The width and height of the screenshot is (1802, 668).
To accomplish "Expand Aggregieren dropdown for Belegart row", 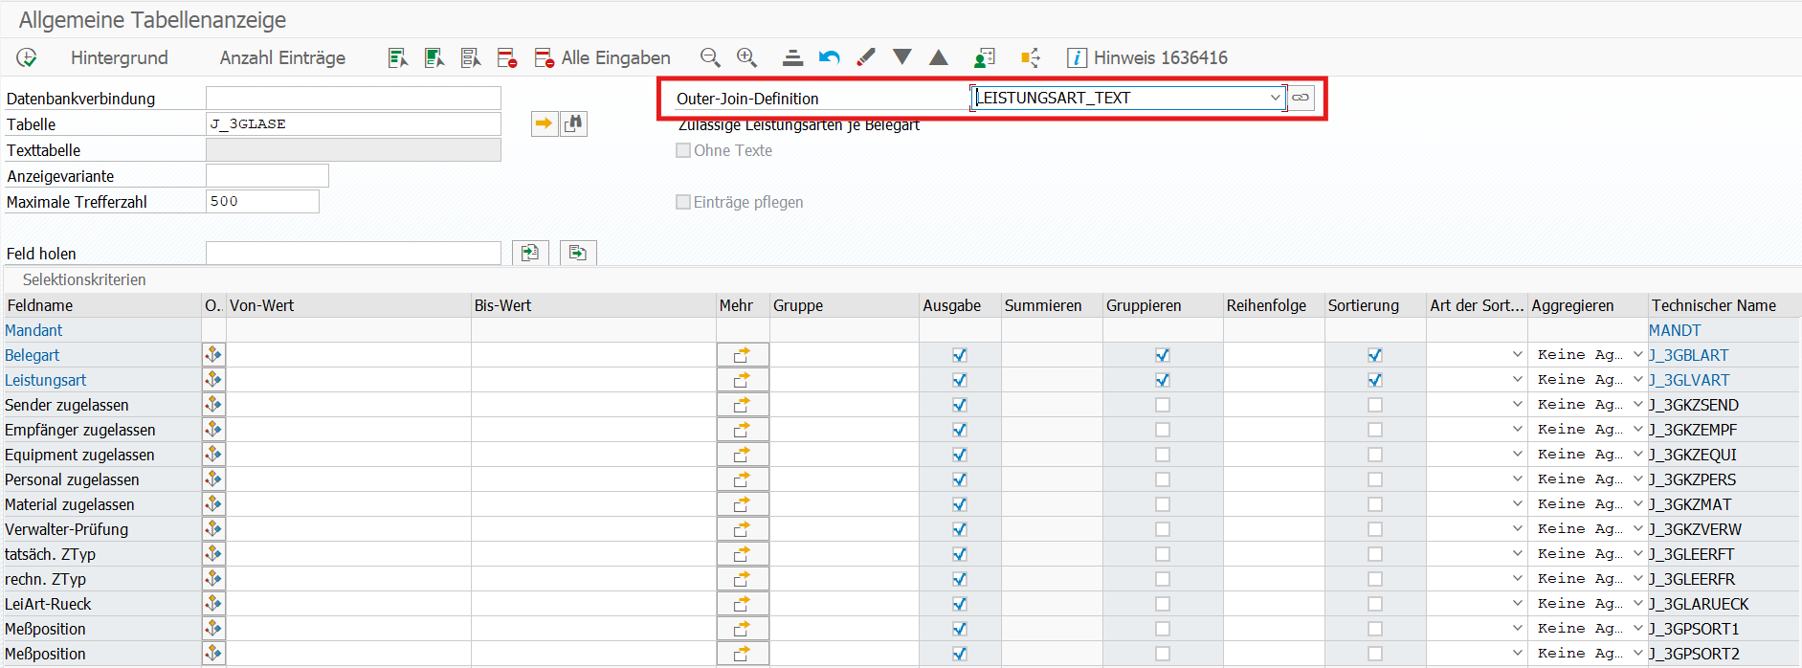I will (1637, 355).
